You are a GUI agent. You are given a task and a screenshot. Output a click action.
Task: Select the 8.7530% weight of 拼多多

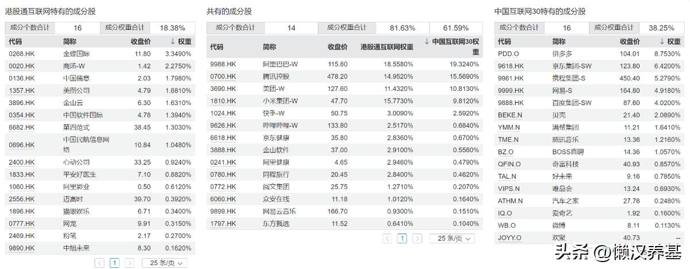coord(668,53)
